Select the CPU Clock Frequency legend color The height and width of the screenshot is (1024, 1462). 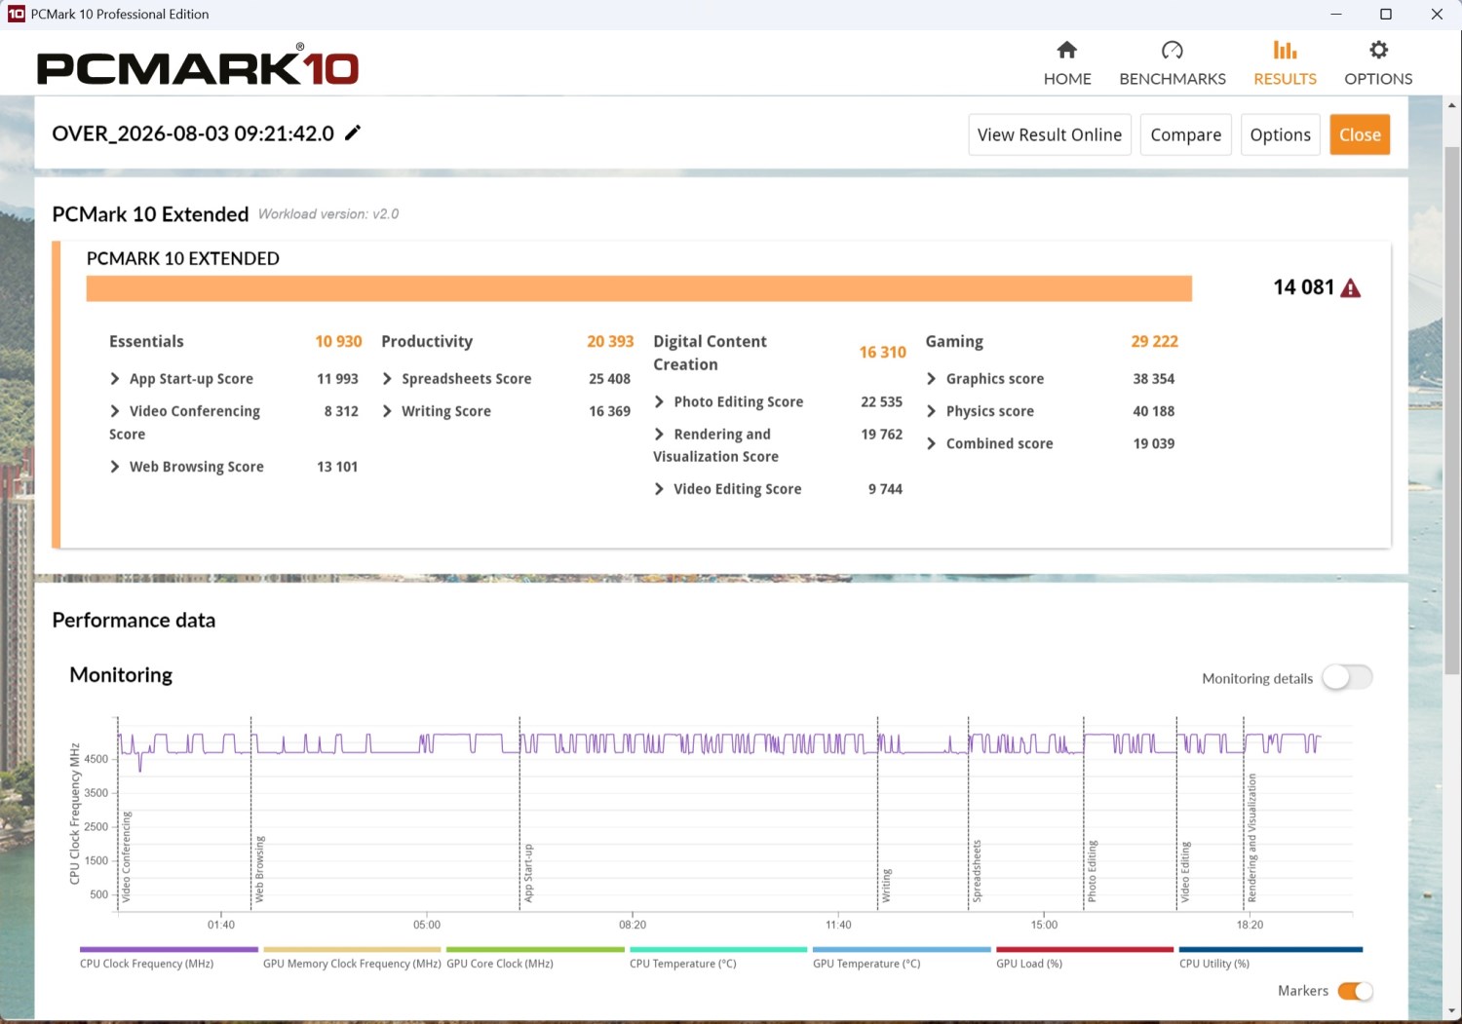169,949
